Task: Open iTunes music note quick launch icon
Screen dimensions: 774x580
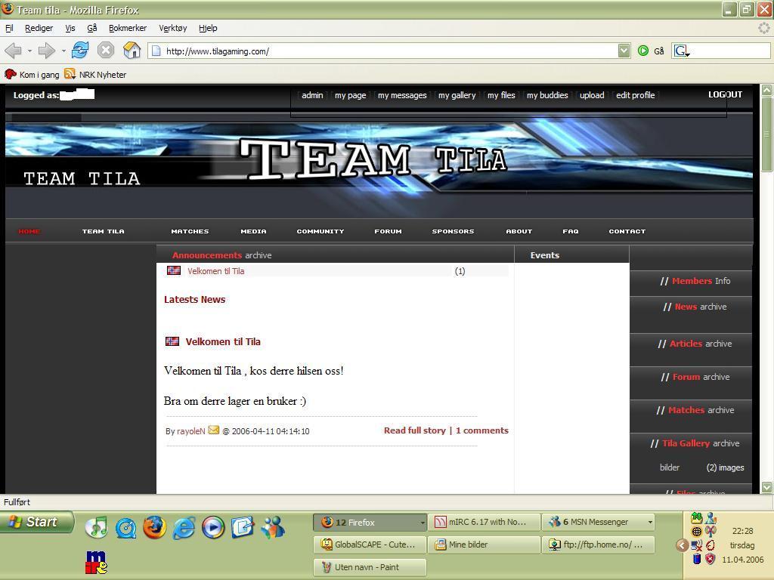Action: click(96, 528)
